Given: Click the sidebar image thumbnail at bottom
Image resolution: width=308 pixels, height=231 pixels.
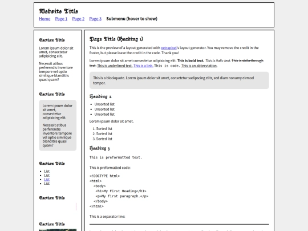Looking at the screenshot, I should (x=58, y=230).
